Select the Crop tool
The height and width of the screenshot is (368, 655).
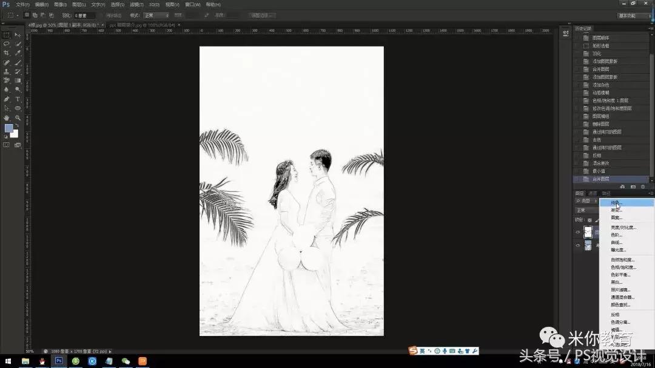pyautogui.click(x=6, y=53)
